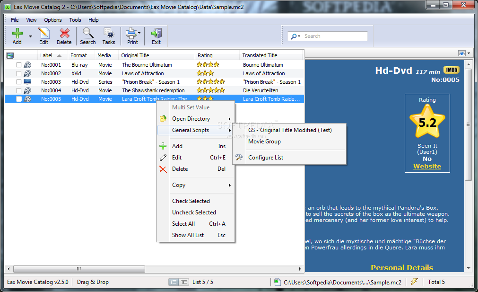The image size is (478, 292).
Task: Click the magnifier Search toolbar icon
Action: click(x=88, y=33)
